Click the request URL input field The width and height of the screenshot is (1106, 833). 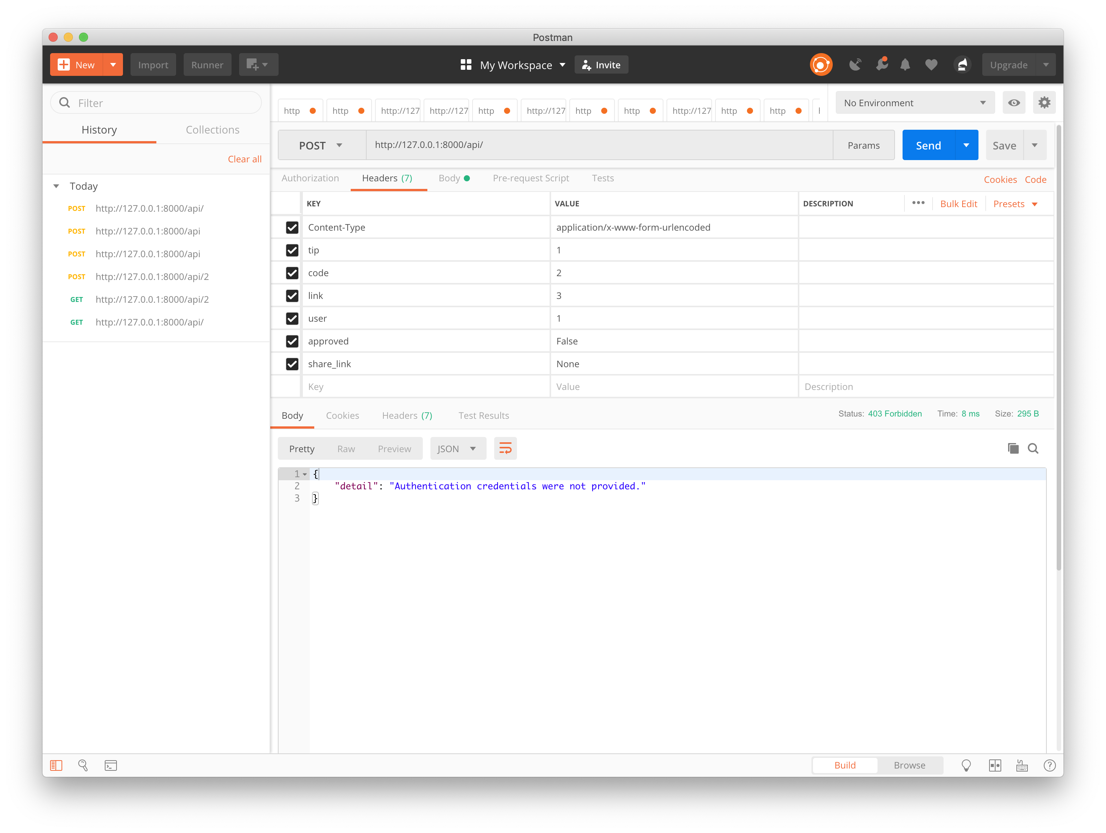pyautogui.click(x=599, y=145)
